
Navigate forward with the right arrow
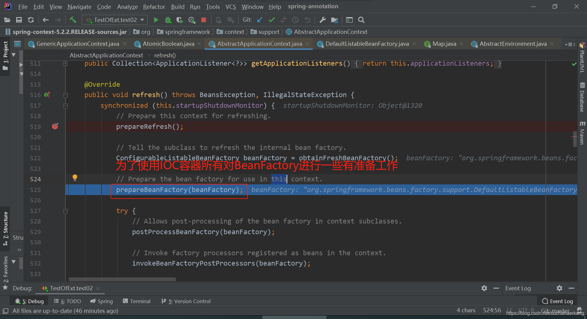(x=58, y=20)
